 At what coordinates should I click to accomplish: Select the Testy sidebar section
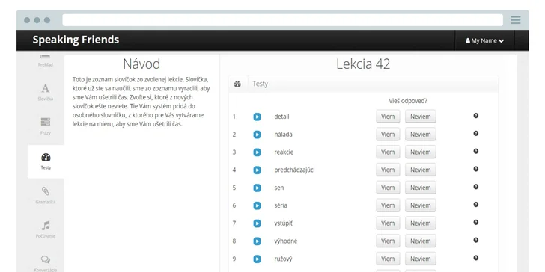[46, 161]
